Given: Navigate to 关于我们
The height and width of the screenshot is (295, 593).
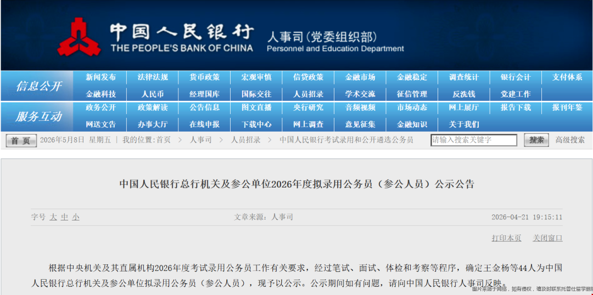Looking at the screenshot, I should pyautogui.click(x=463, y=124).
